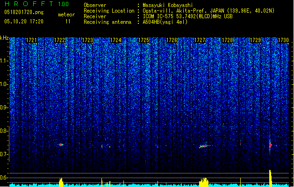The height and width of the screenshot is (187, 294).
Task: Click the 1723 time marker
Action: 87,40
